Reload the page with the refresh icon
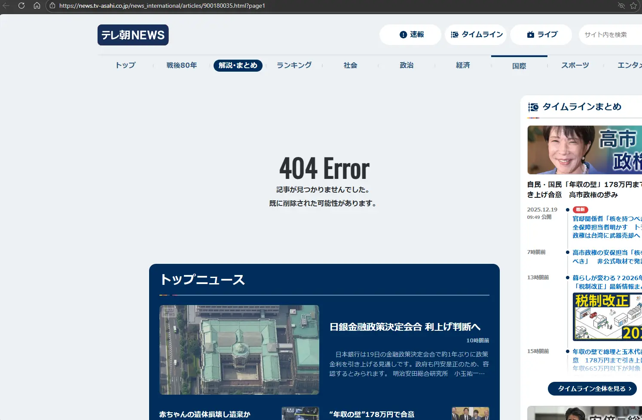The width and height of the screenshot is (642, 420). pyautogui.click(x=21, y=6)
